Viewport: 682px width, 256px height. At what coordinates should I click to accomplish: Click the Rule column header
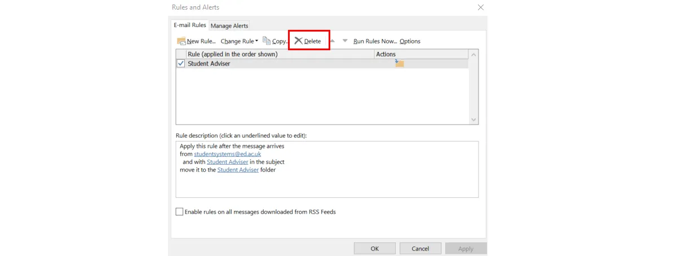281,54
